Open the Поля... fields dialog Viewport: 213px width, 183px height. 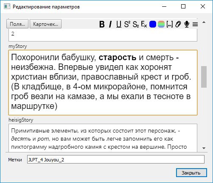pyautogui.click(x=17, y=24)
